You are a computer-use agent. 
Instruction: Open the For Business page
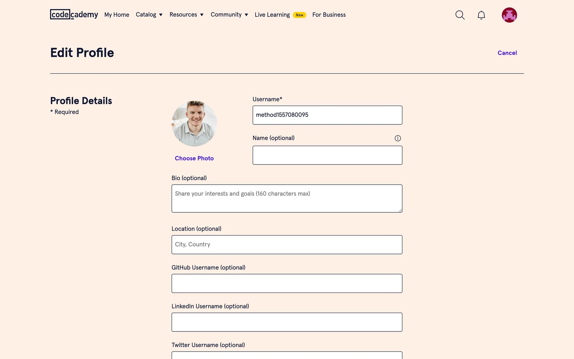click(x=329, y=15)
